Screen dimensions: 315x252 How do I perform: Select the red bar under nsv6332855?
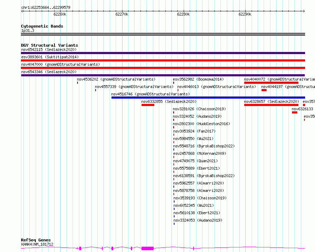tap(148, 105)
